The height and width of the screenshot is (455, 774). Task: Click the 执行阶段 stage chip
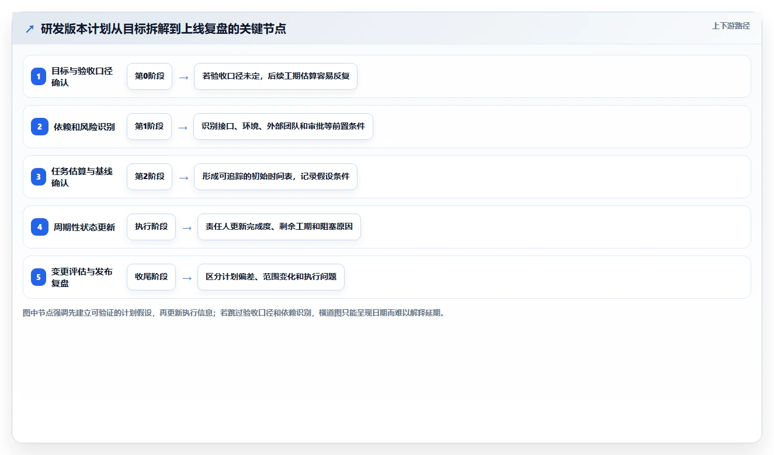pos(151,227)
